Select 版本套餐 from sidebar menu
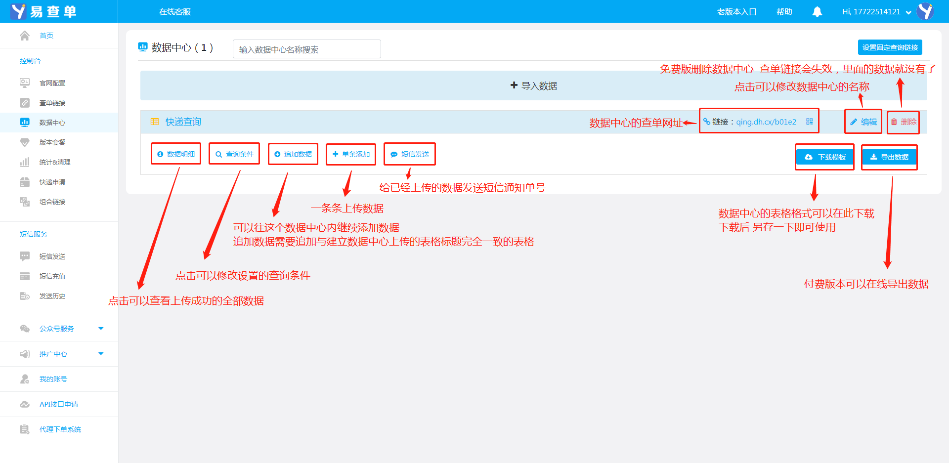 pyautogui.click(x=52, y=142)
